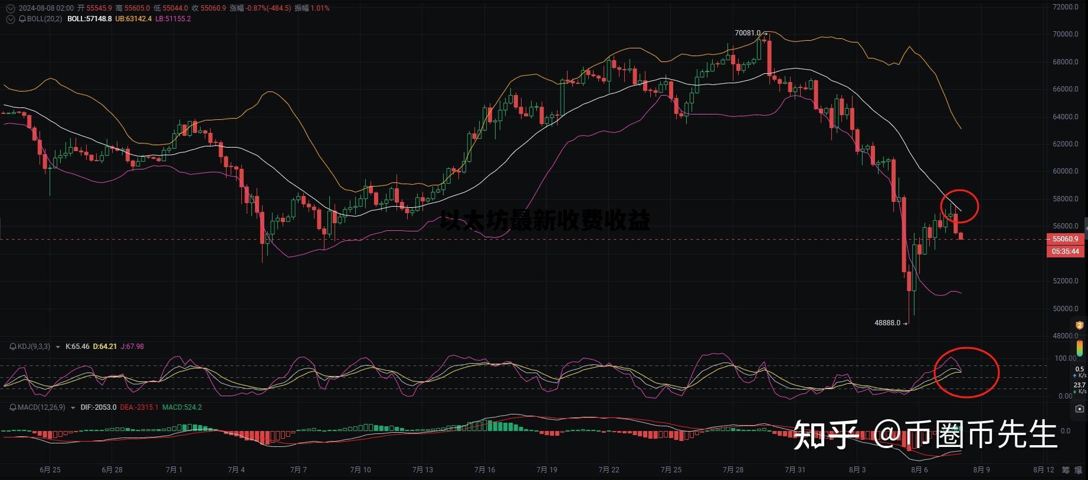Click the MACD(12,26,9) indicator label
The width and height of the screenshot is (1088, 480).
[x=42, y=407]
